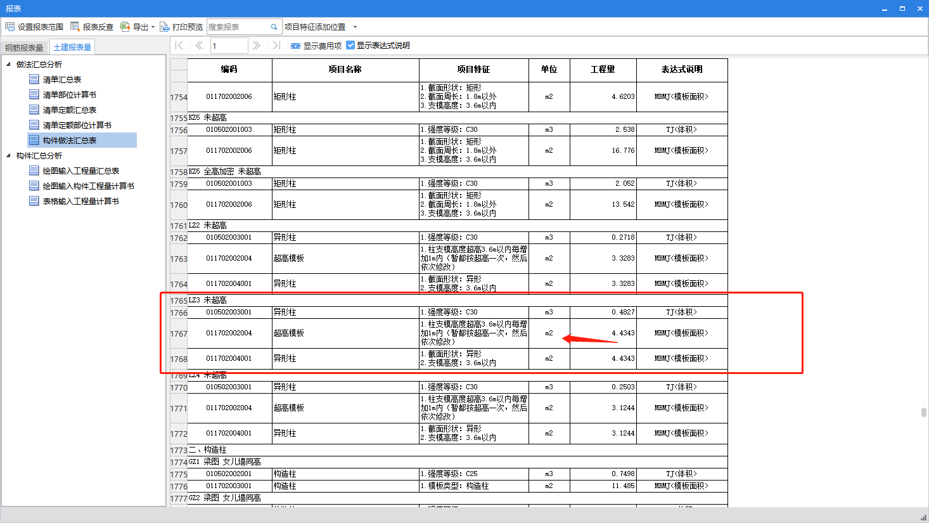Select the 土建报表量 tab

(x=72, y=48)
